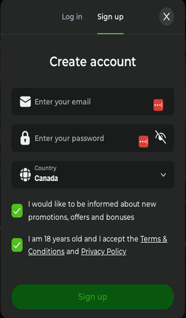Screen dimensions: 186x318
Task: Expand the Country dropdown chevron
Action: [163, 175]
